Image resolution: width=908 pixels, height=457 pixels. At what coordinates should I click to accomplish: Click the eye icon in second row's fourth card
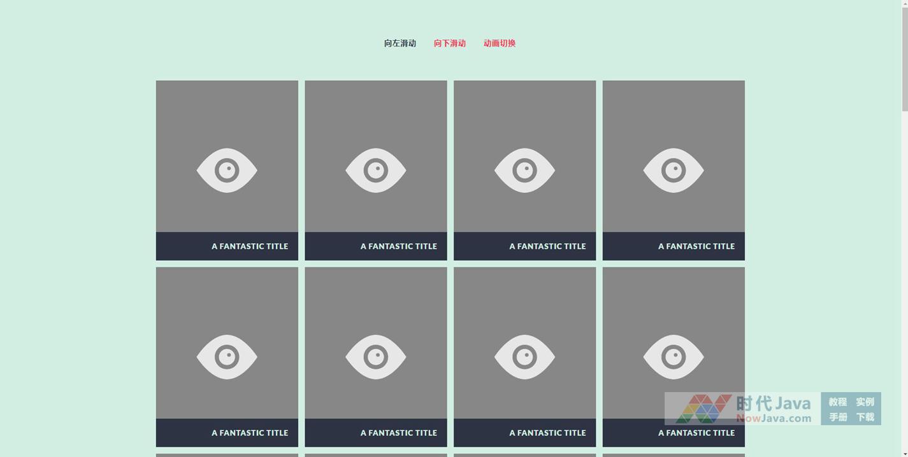(674, 357)
